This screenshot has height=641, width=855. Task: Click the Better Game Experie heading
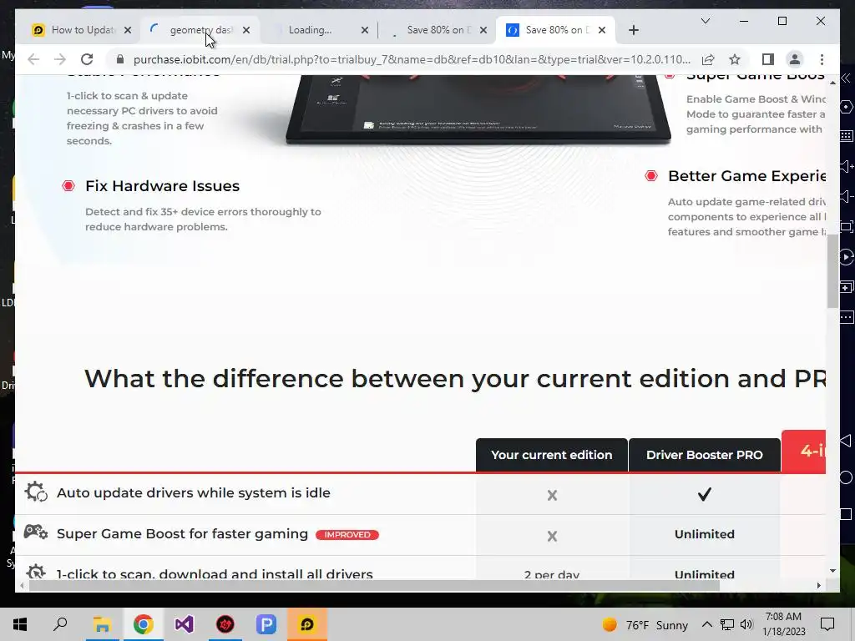coord(746,176)
